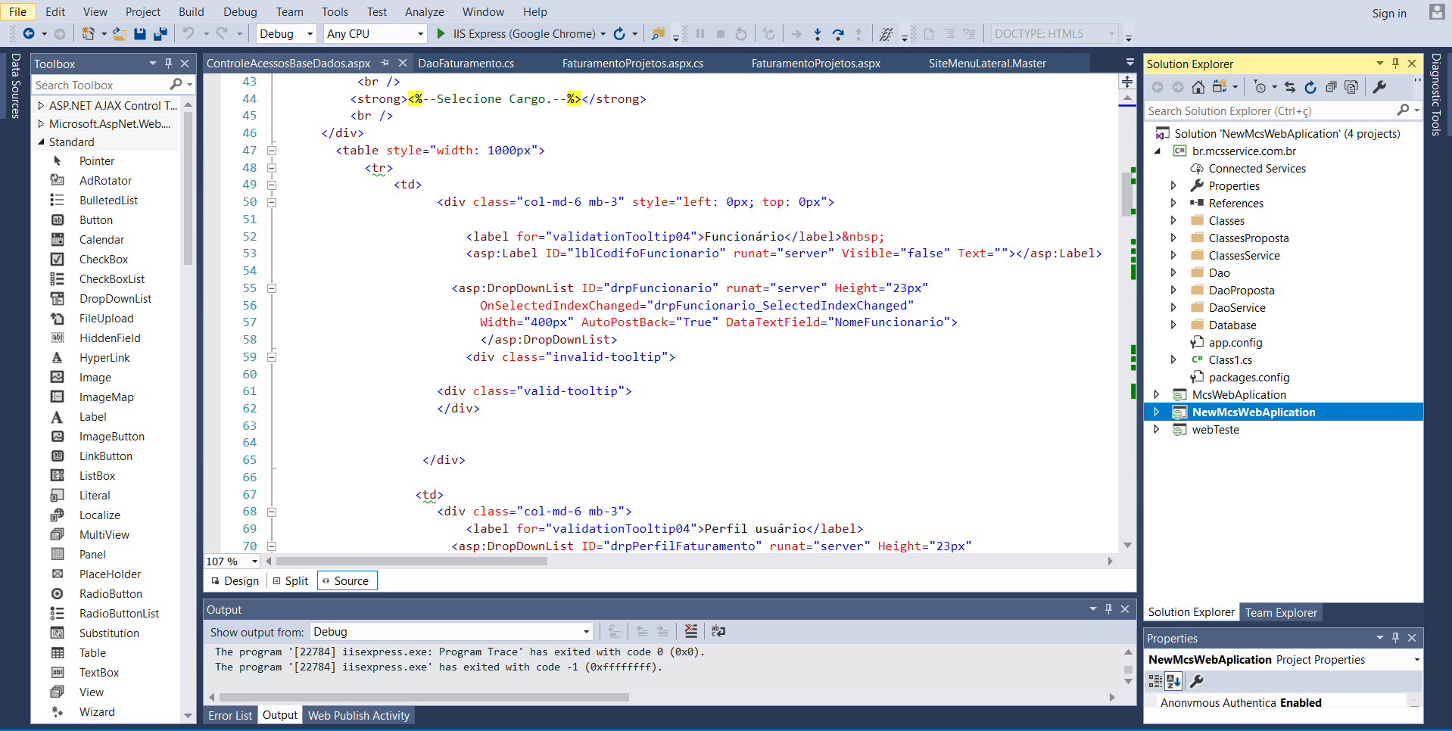Collapse code region at line 55
Viewport: 1452px width, 731px height.
point(271,288)
